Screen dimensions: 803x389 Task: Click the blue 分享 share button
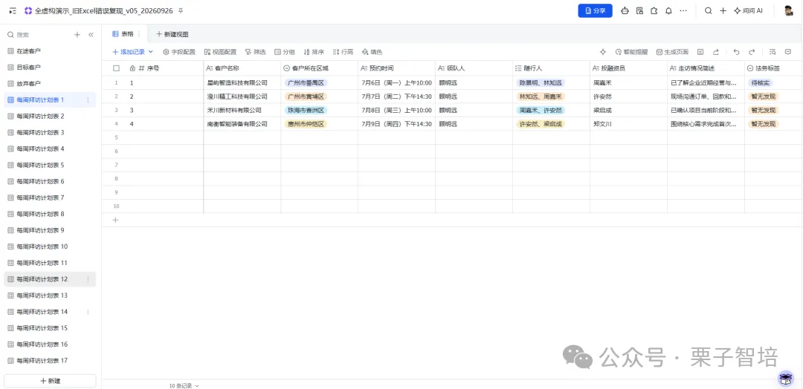[595, 10]
